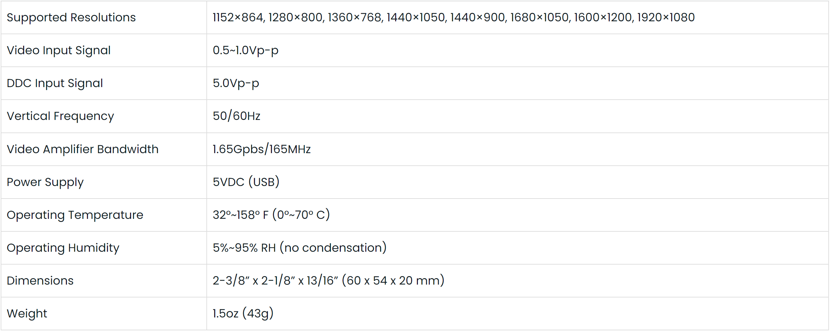Click the 0.5~1.0Vp-p value
This screenshot has height=331, width=830.
[x=245, y=50]
